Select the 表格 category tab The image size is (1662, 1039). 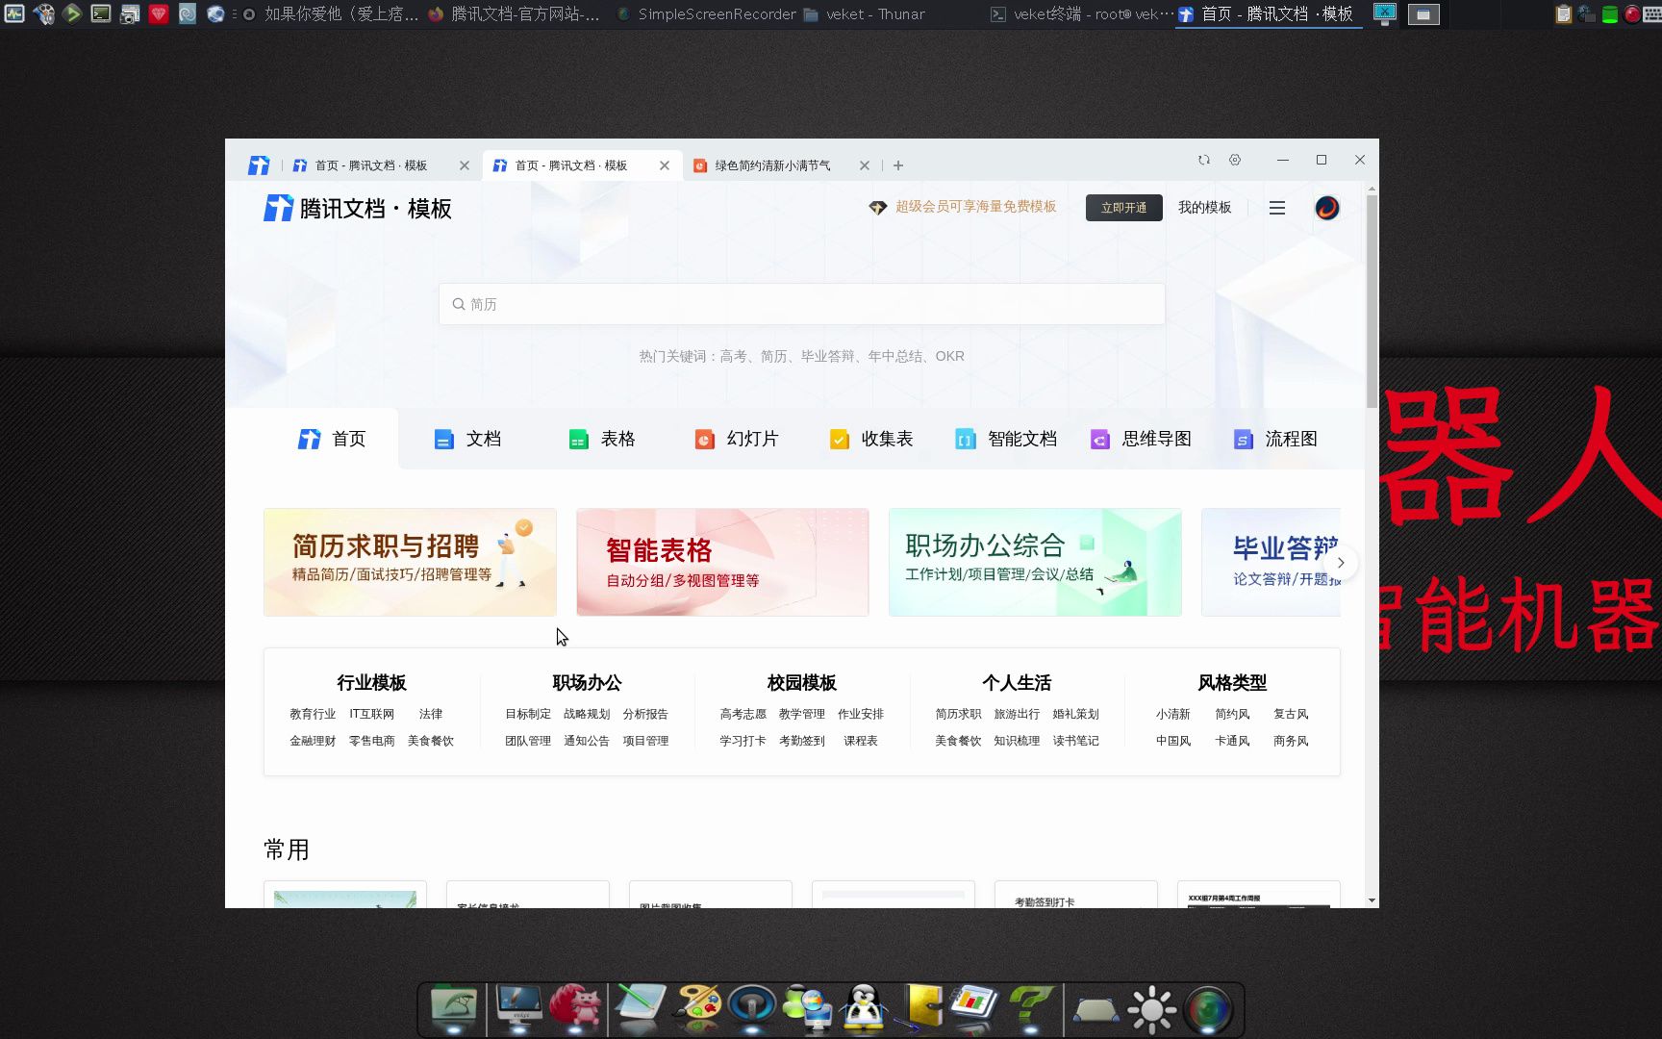pyautogui.click(x=602, y=439)
